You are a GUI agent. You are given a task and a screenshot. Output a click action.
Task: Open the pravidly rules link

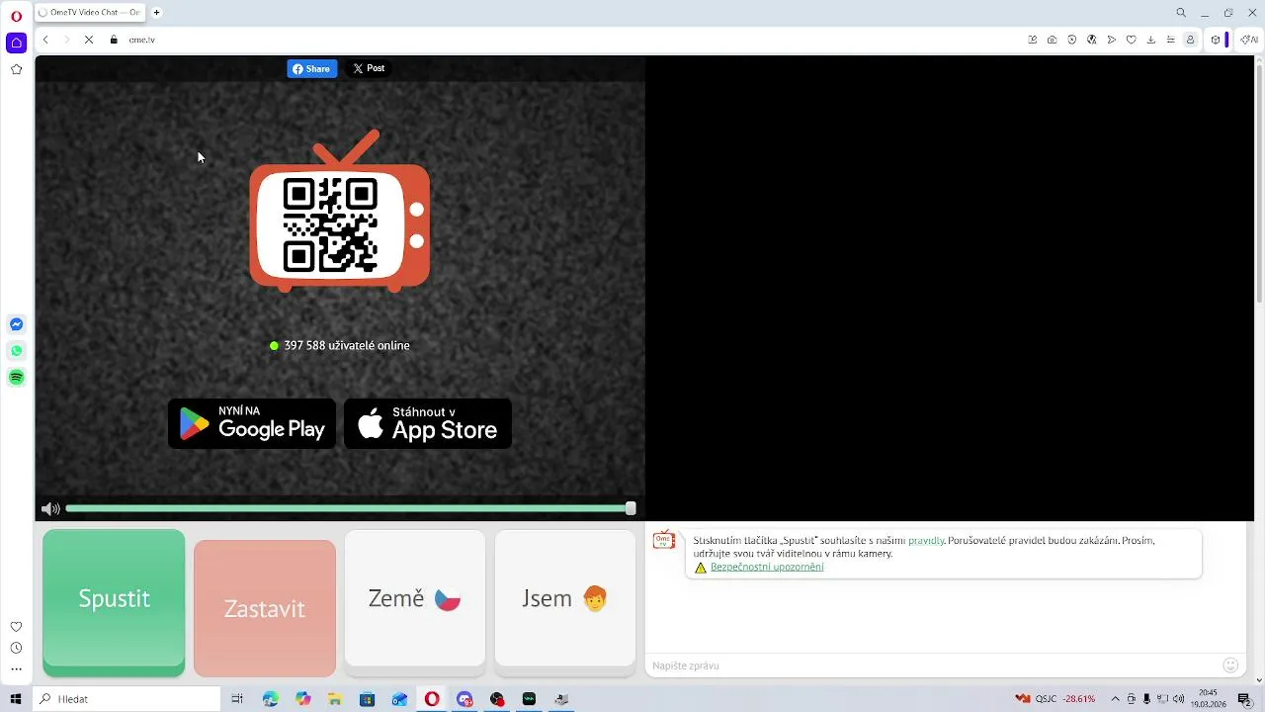(926, 541)
